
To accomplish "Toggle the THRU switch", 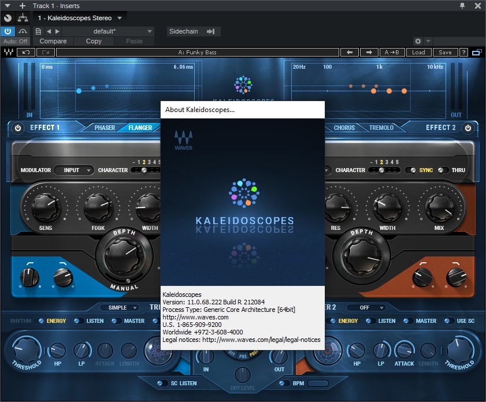I will [443, 170].
